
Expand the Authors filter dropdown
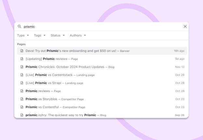tap(78, 35)
